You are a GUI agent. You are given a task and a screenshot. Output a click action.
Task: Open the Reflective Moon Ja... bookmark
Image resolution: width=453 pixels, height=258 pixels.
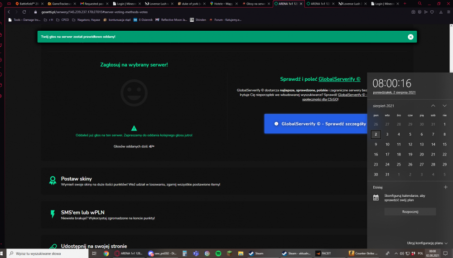[171, 20]
